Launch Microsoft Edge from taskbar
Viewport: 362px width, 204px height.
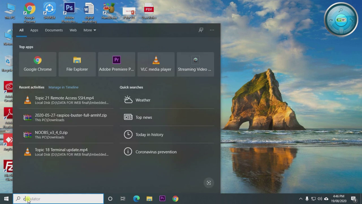[x=136, y=199]
